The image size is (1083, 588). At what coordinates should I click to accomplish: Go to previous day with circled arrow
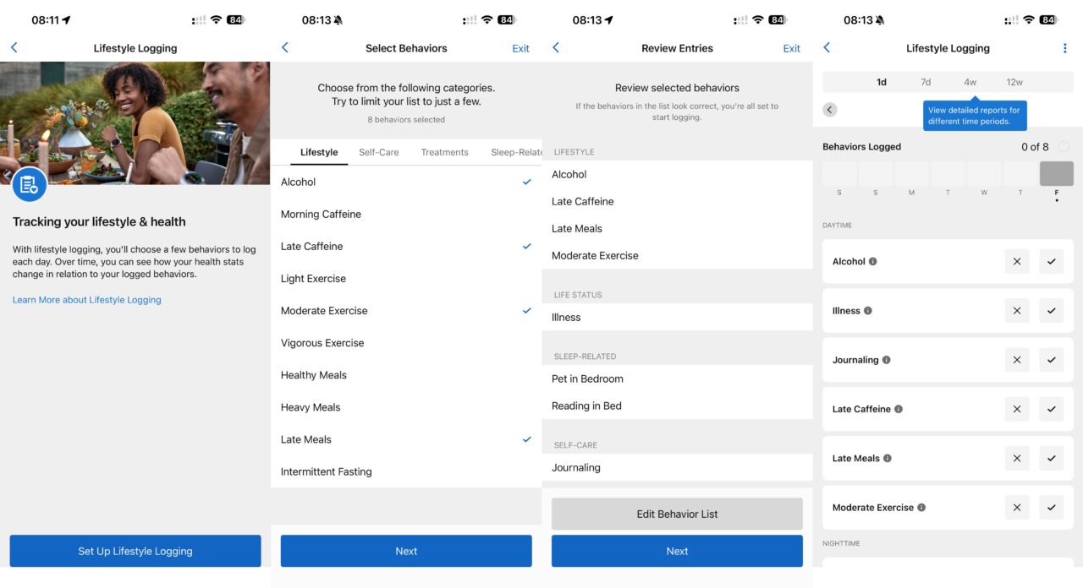pos(830,110)
